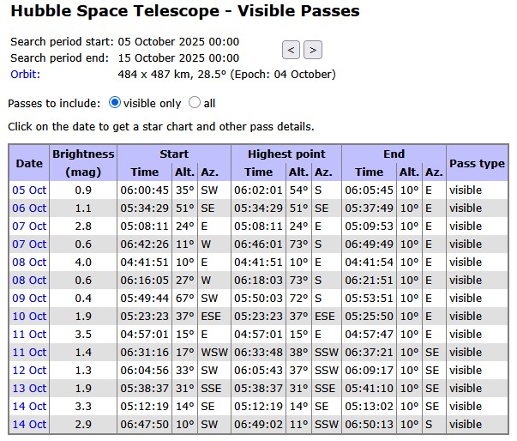This screenshot has height=441, width=517.
Task: Open 08 Oct pass with magnitude 4.0
Action: (29, 262)
